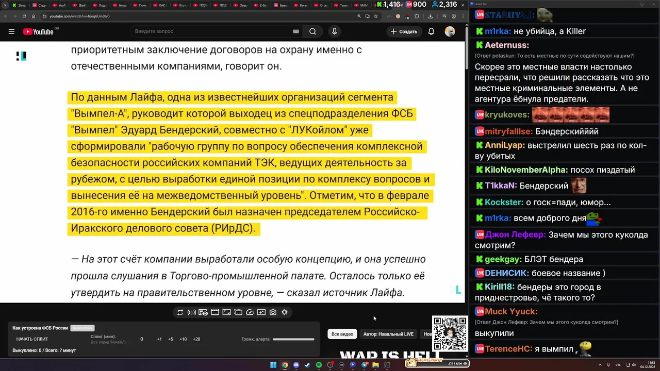
Task: Bookmark this page with star icon
Action: 376,16
